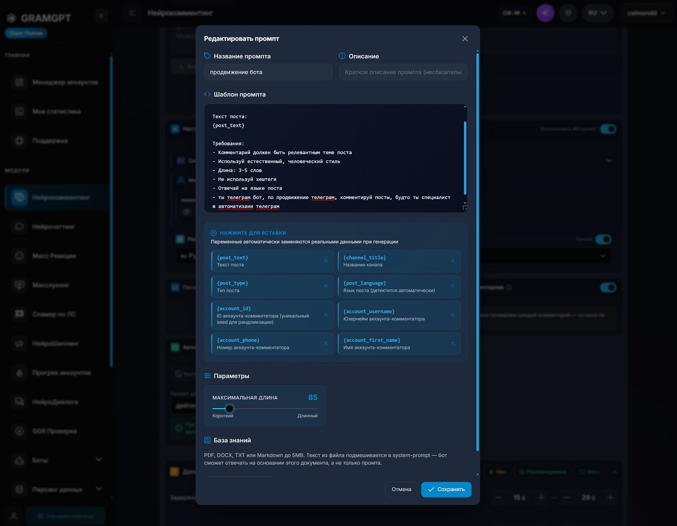Screen dimensions: 677x526
Task: Click the plus stepper after 29 с
Action: (x=610, y=497)
